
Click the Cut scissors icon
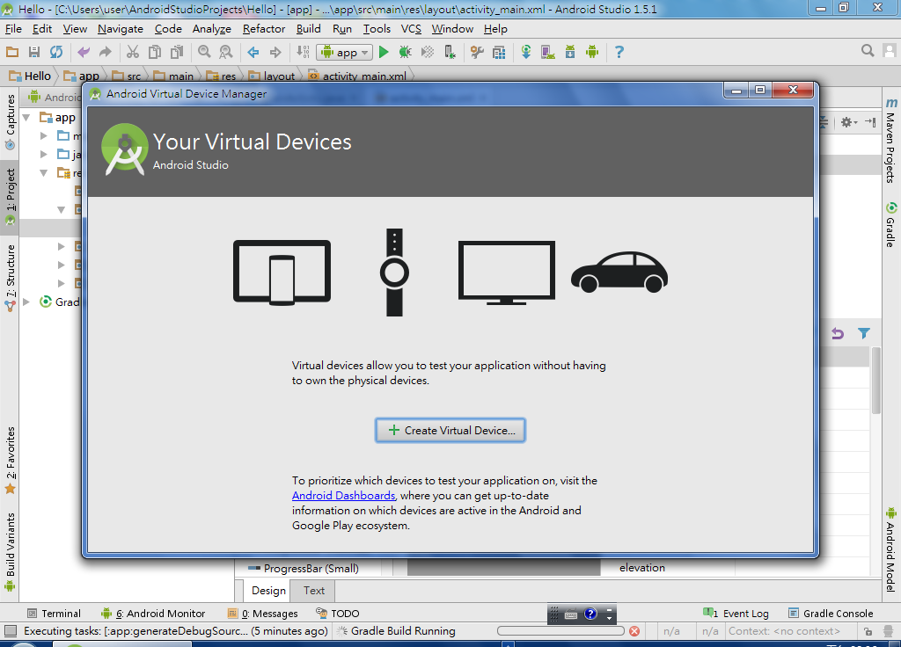[133, 52]
